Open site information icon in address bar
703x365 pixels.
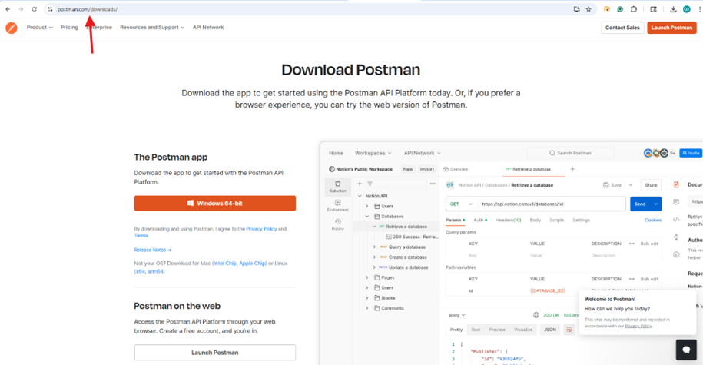tap(50, 9)
